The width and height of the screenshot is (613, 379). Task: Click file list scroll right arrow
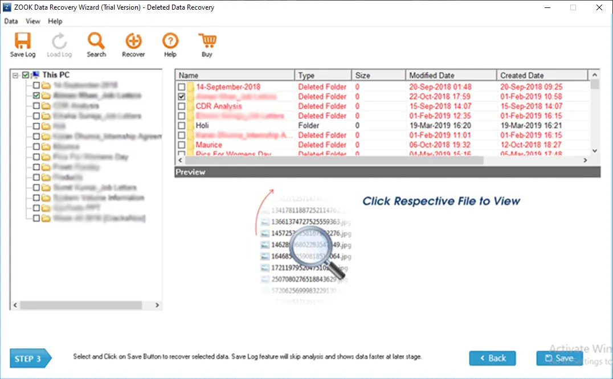coord(585,160)
